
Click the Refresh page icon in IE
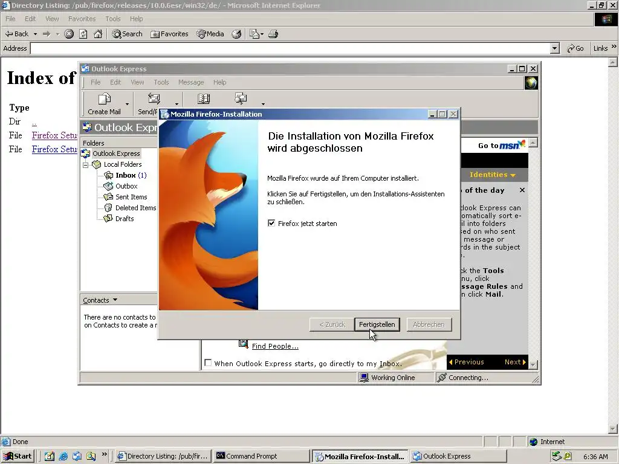[83, 34]
